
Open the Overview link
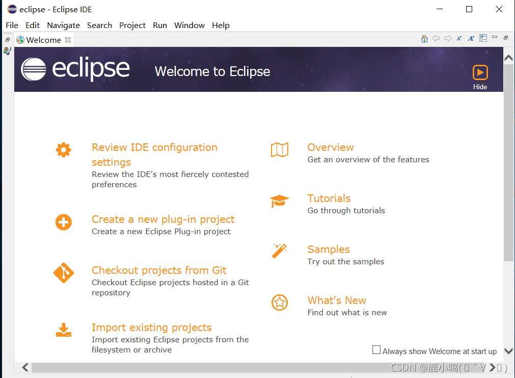tap(331, 147)
